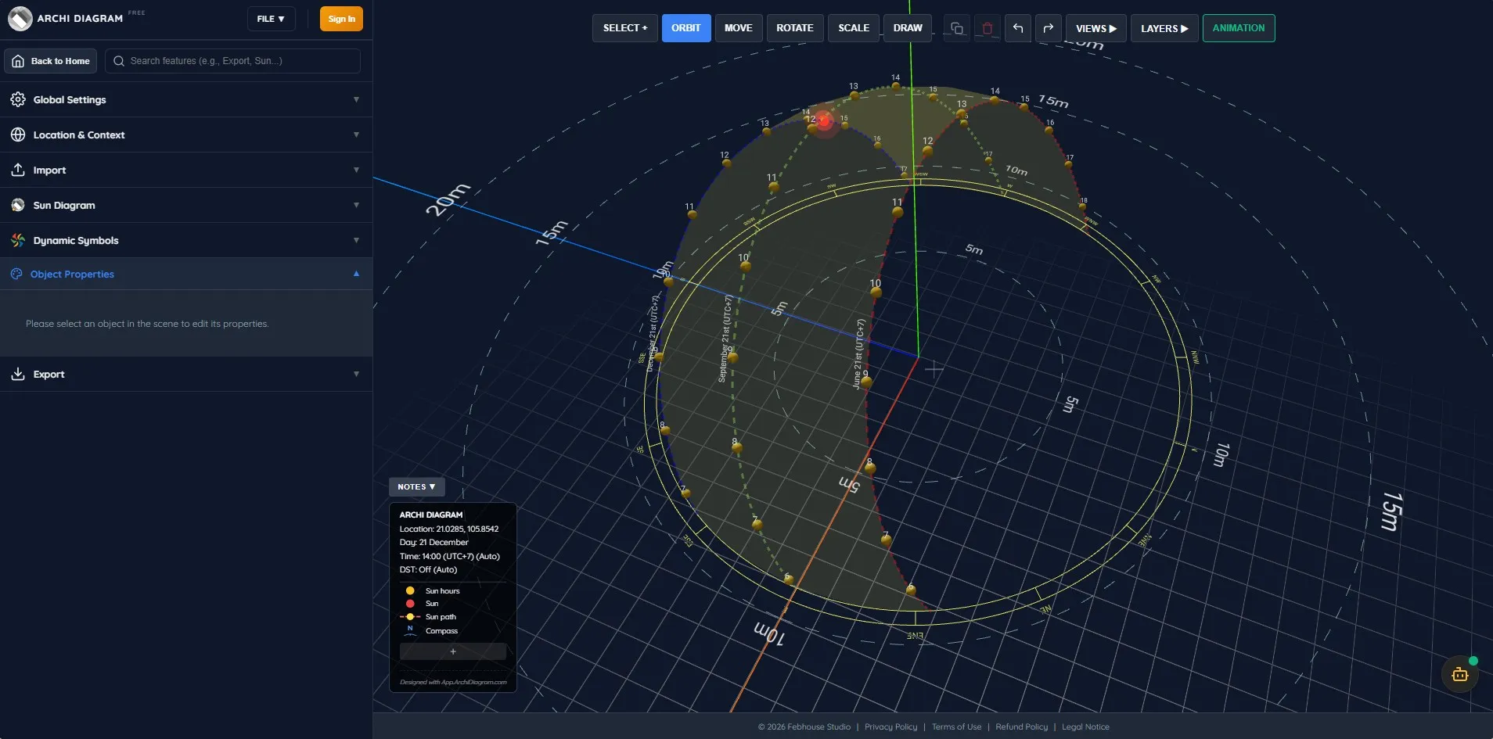The height and width of the screenshot is (739, 1493).
Task: Open the Terms of Use link
Action: tap(956, 726)
